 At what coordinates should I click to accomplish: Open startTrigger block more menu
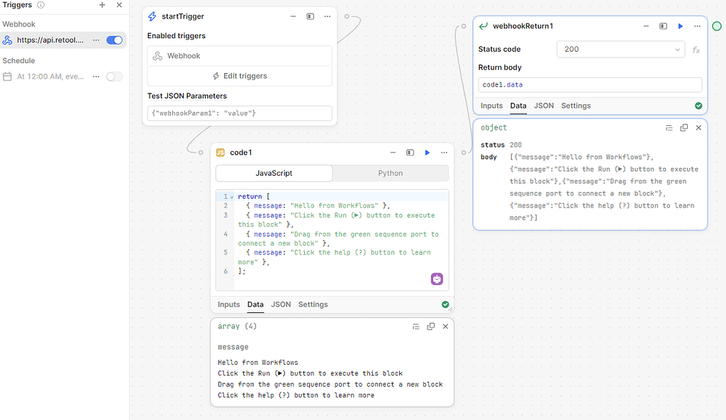coord(328,17)
